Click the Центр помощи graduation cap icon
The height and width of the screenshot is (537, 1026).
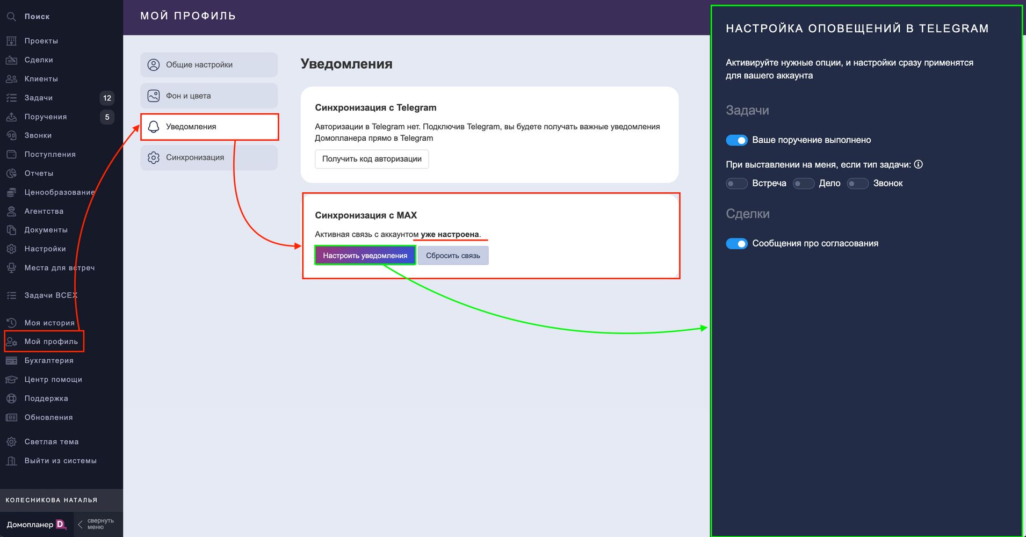(x=11, y=380)
